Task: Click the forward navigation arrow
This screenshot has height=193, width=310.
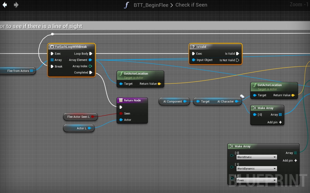Action: tap(16, 5)
